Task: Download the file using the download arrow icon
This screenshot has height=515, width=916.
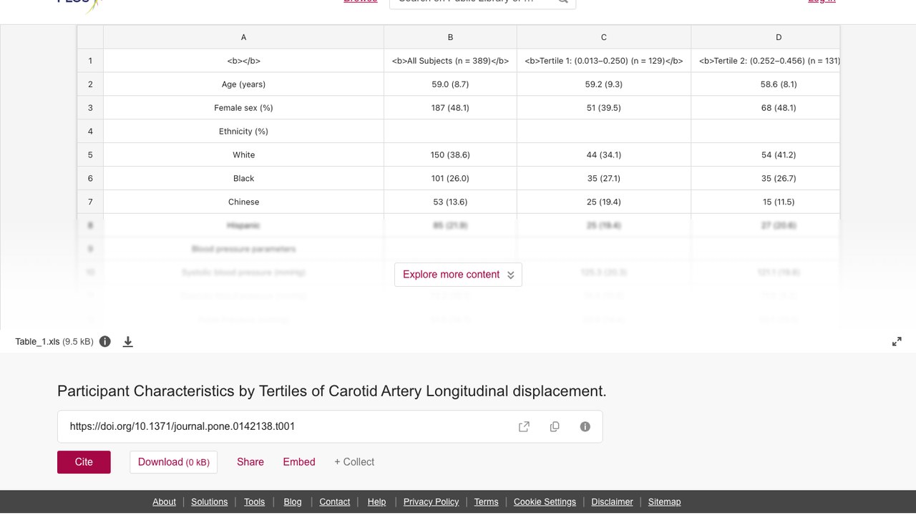Action: [x=128, y=341]
